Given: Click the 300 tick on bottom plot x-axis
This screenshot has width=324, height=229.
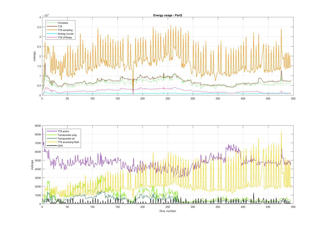Looking at the screenshot, I should (193, 207).
